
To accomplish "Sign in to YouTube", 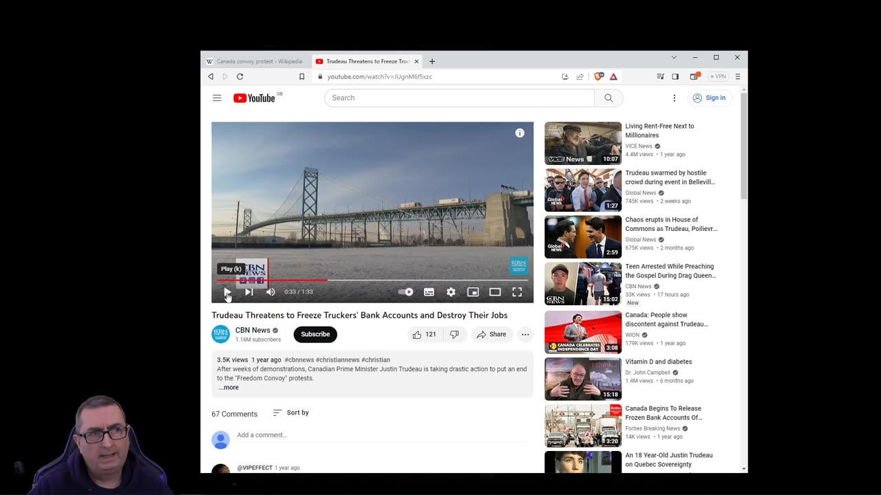I will tap(709, 98).
